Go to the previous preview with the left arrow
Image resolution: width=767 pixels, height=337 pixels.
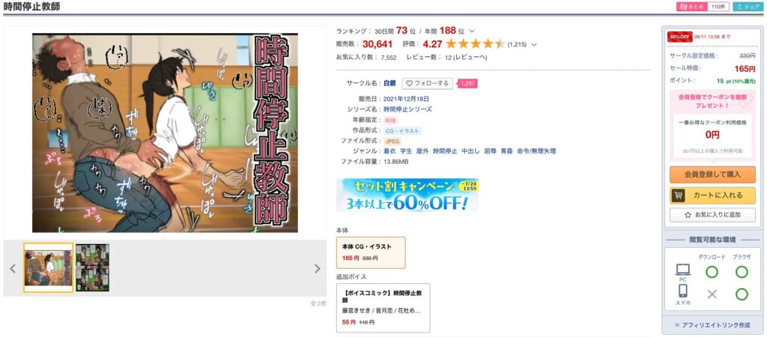click(x=13, y=268)
